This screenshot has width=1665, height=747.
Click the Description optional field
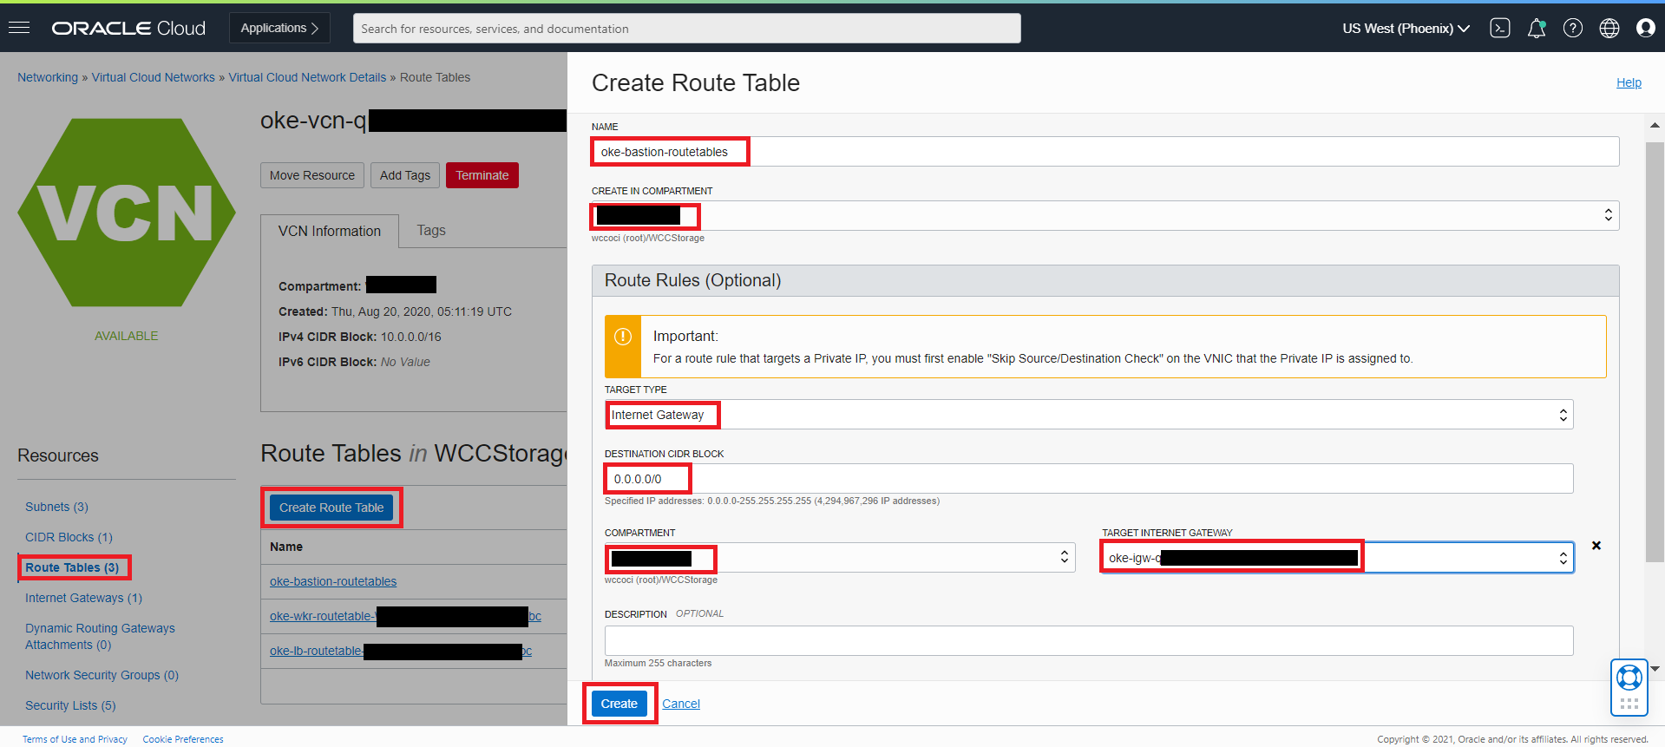1089,640
